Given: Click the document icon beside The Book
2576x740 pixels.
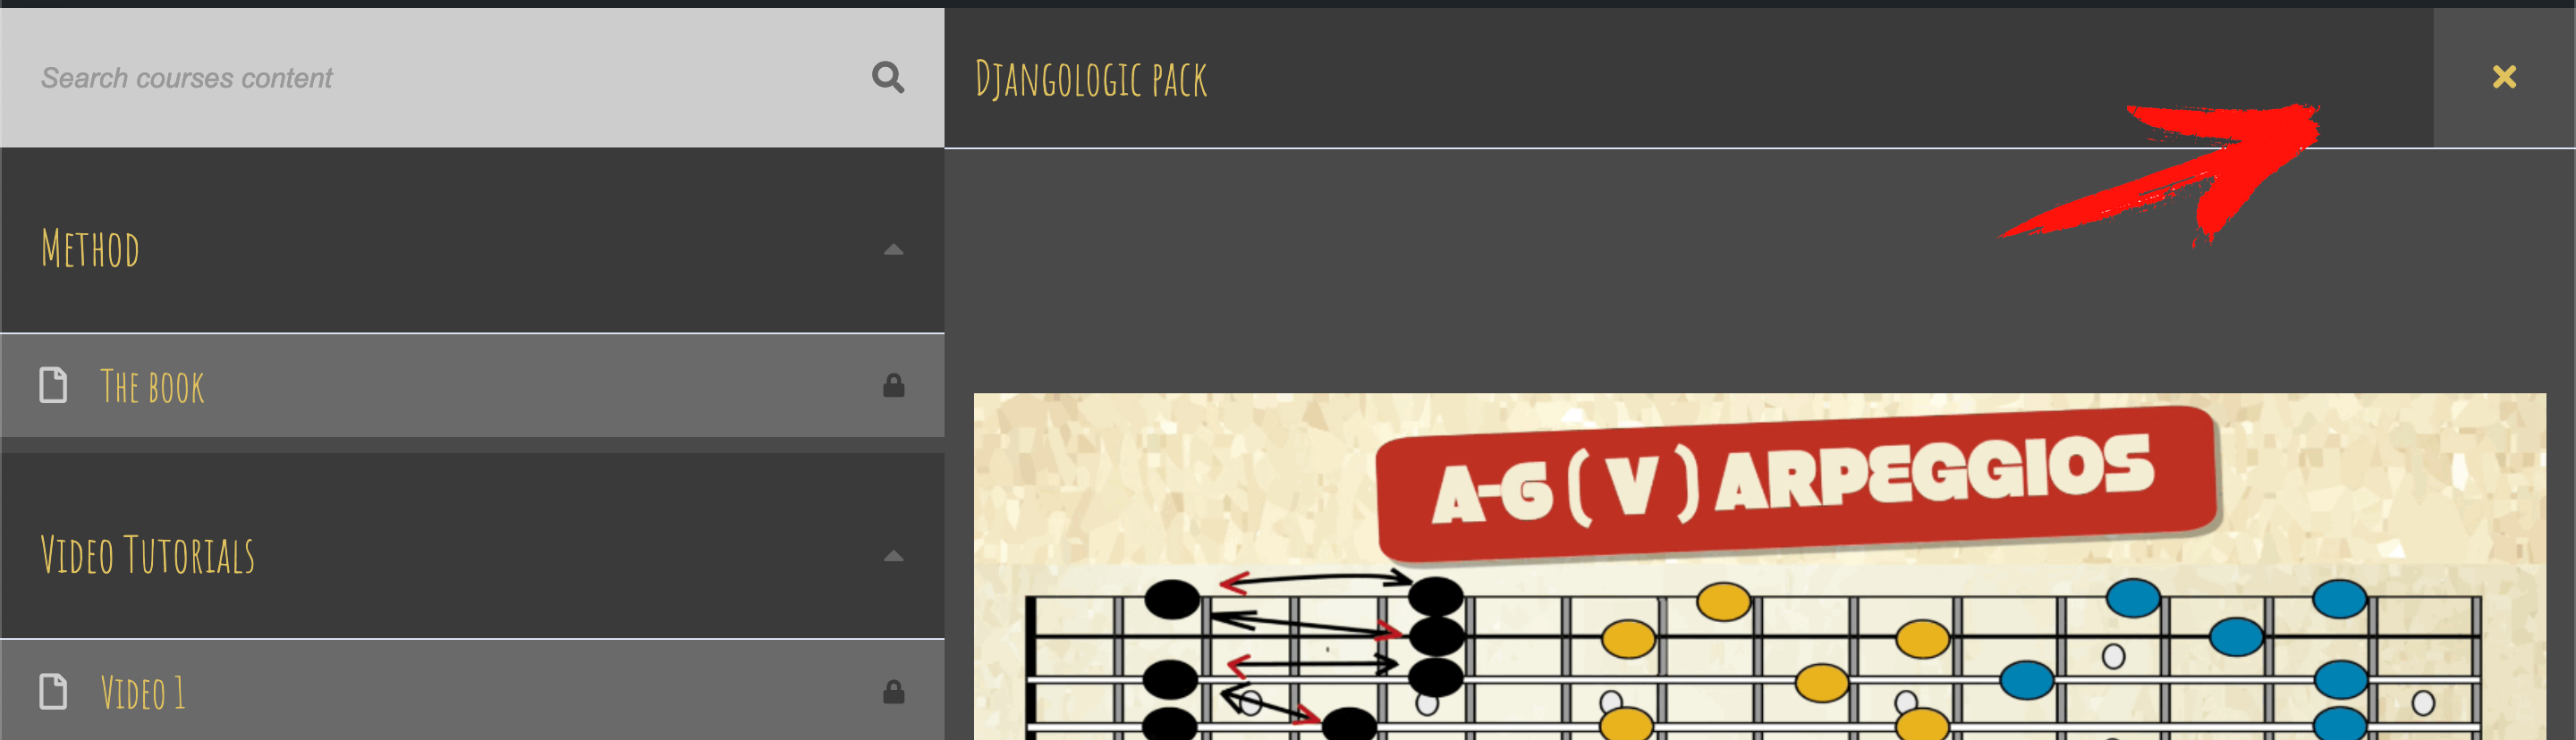Looking at the screenshot, I should [53, 385].
